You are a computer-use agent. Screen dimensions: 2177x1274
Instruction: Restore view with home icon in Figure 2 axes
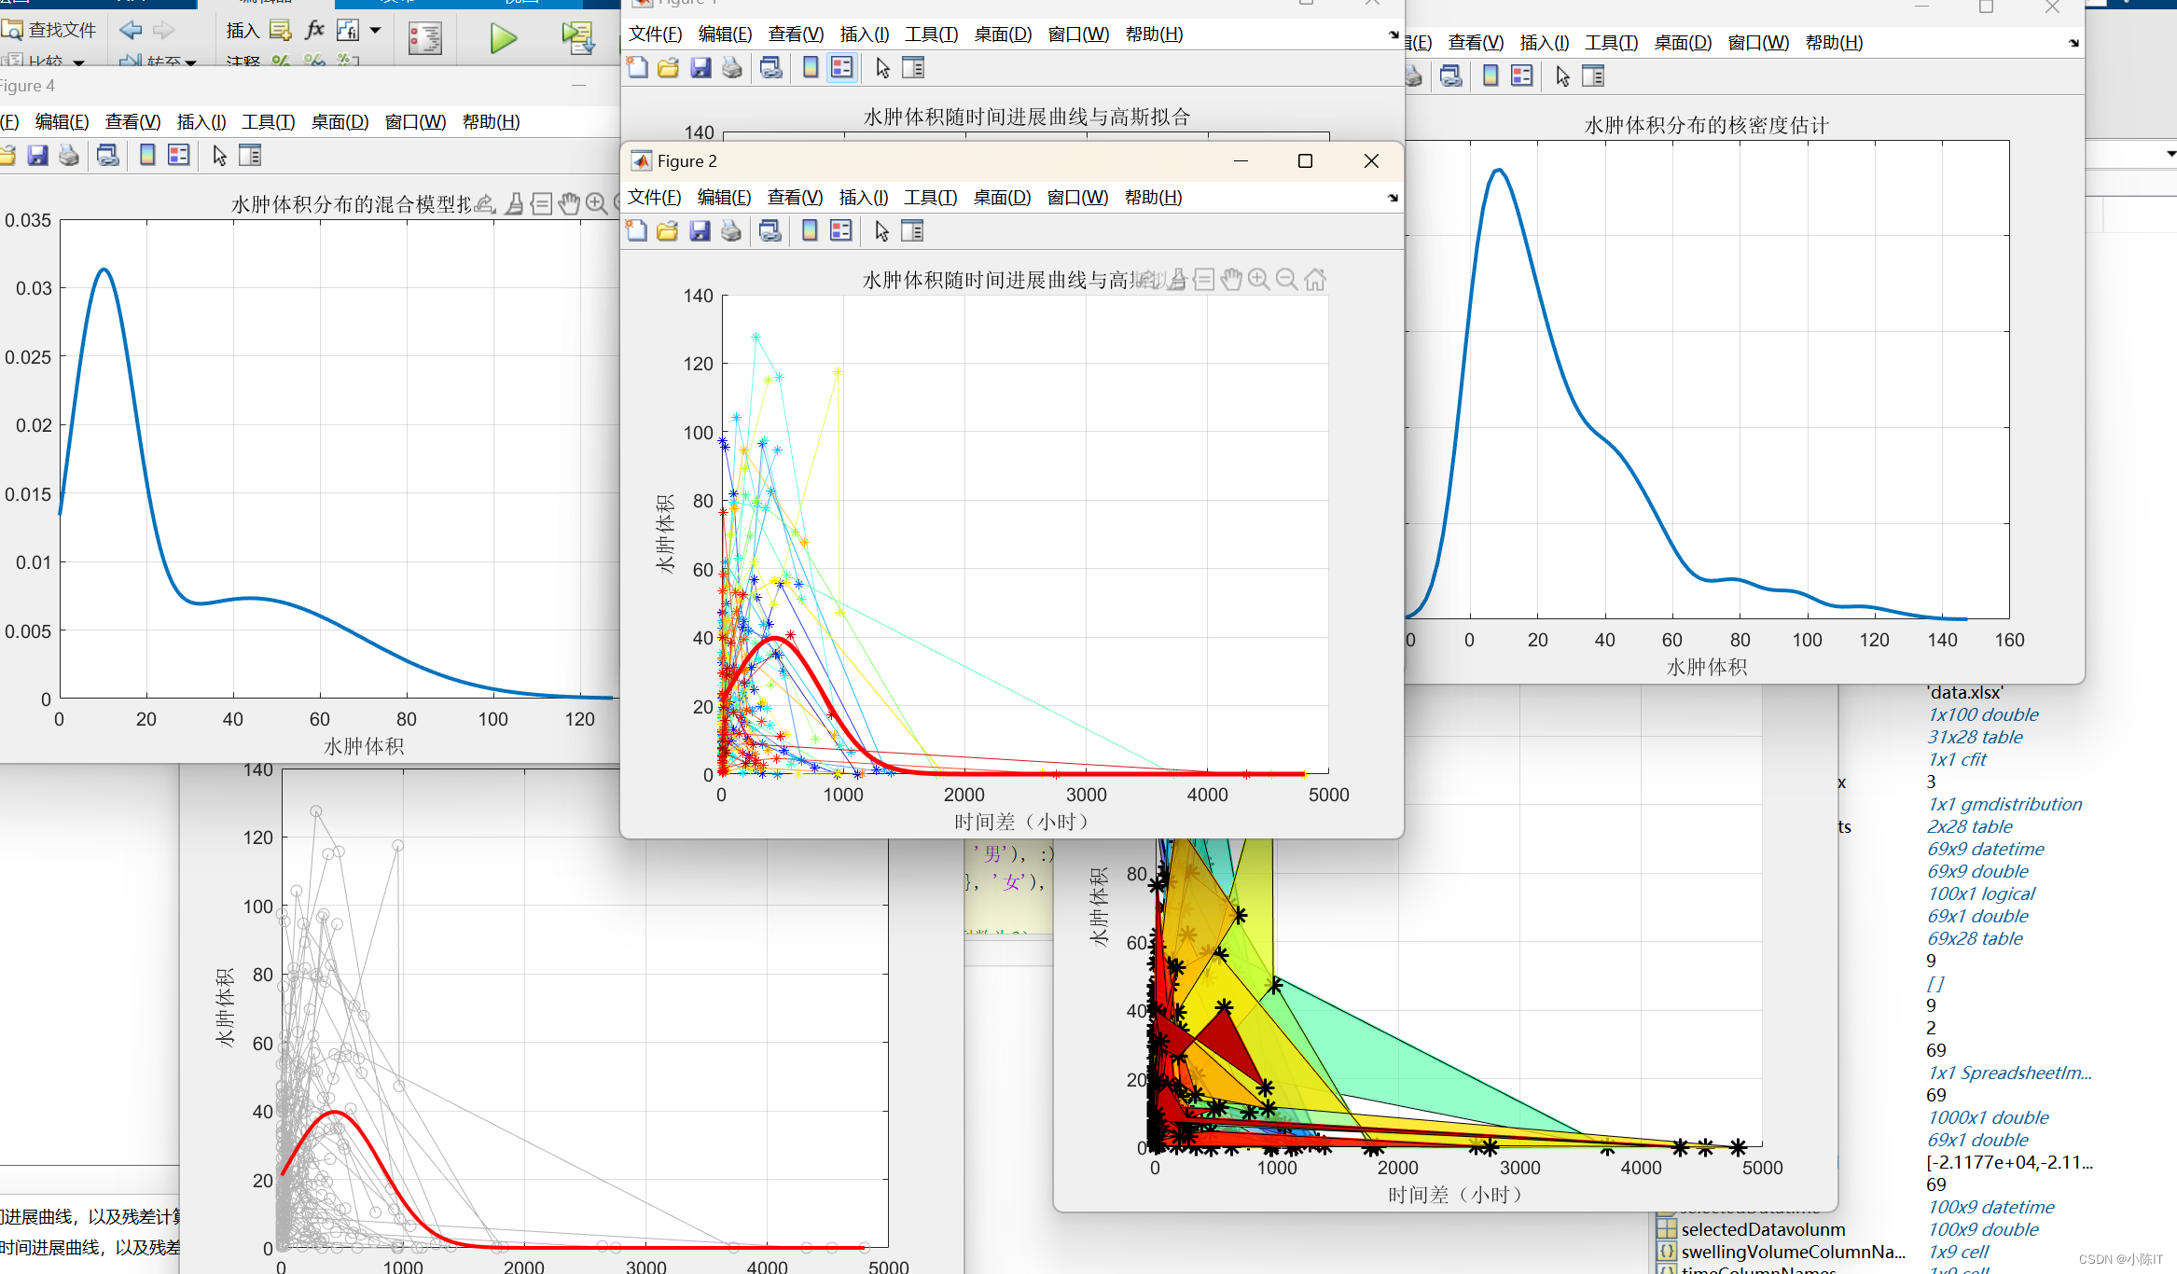pyautogui.click(x=1315, y=279)
